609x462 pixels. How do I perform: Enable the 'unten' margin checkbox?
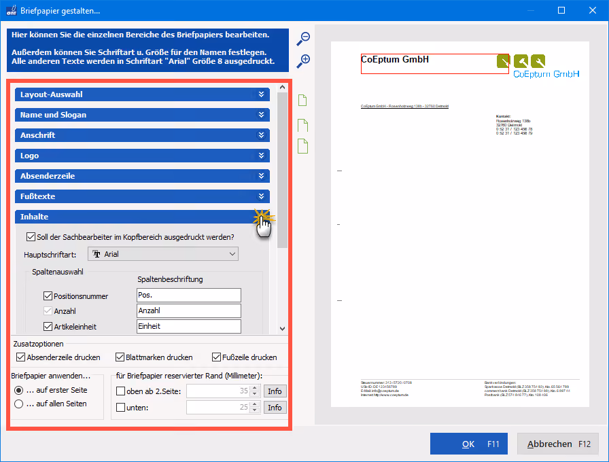tap(121, 407)
